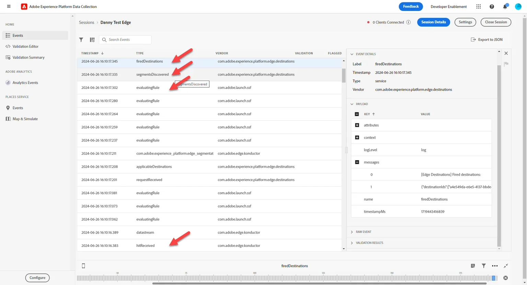Toggle the hamburger navigation menu
Image resolution: width=527 pixels, height=285 pixels.
[x=9, y=7]
